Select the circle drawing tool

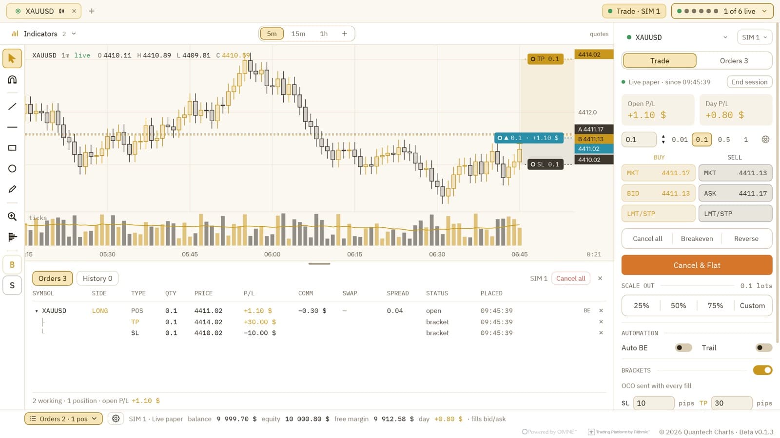click(x=12, y=168)
